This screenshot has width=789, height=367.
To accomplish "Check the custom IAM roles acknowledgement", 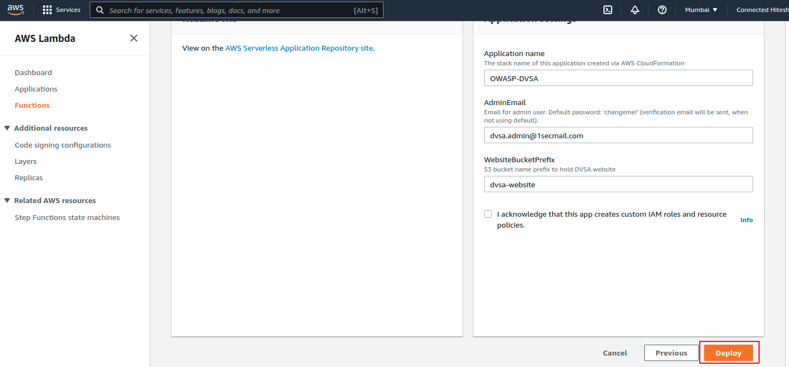I will pyautogui.click(x=488, y=213).
